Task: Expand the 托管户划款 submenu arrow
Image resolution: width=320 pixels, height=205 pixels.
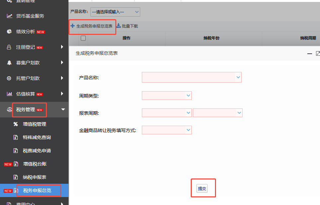Action: click(x=62, y=78)
